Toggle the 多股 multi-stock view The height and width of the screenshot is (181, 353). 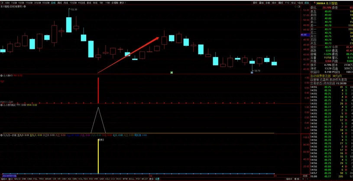[x=268, y=3]
